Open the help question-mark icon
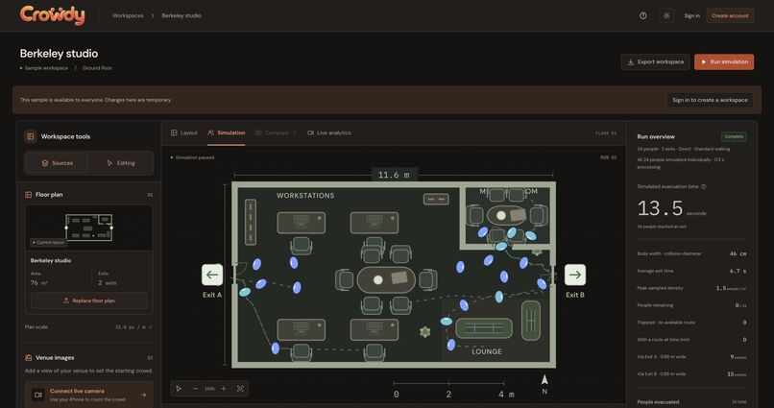The image size is (774, 408). coord(642,15)
